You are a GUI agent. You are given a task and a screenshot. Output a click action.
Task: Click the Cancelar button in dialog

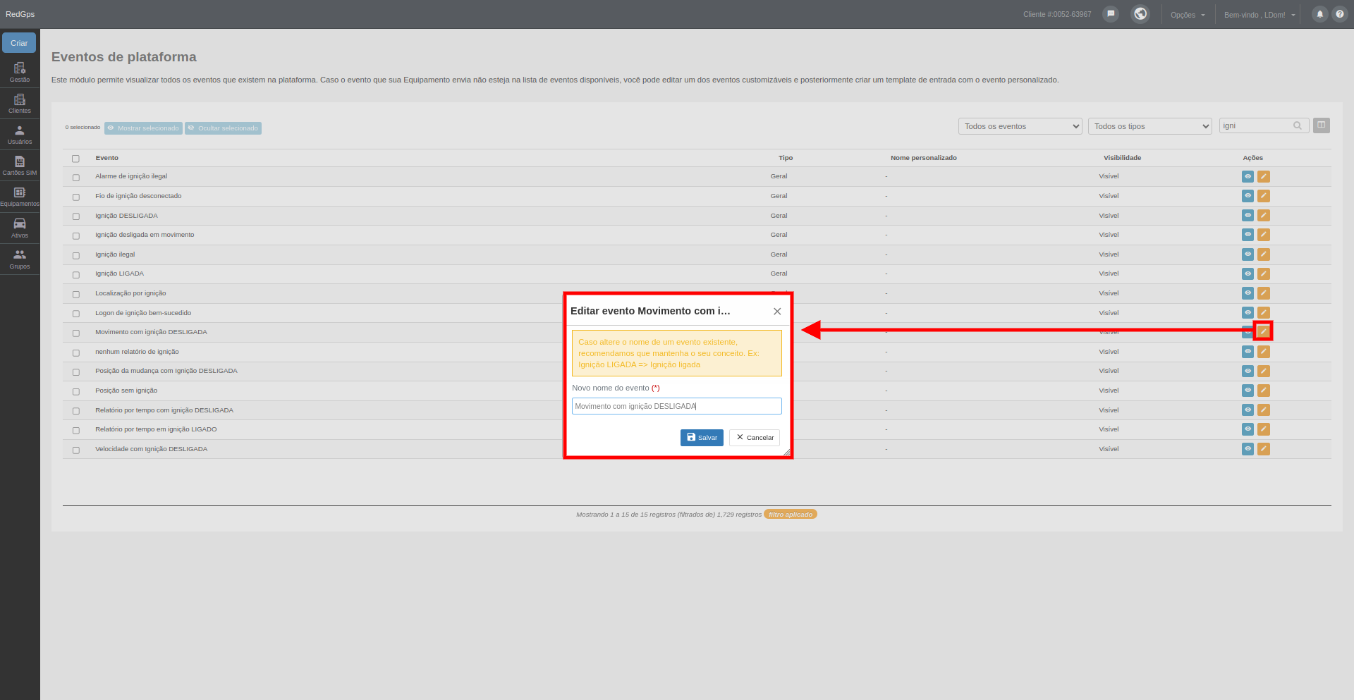(755, 438)
